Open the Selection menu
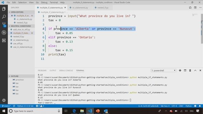203x114 pixels. [x=23, y=2]
